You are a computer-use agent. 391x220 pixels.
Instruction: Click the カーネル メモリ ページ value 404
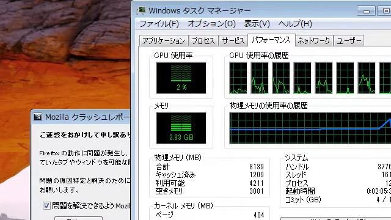click(259, 215)
